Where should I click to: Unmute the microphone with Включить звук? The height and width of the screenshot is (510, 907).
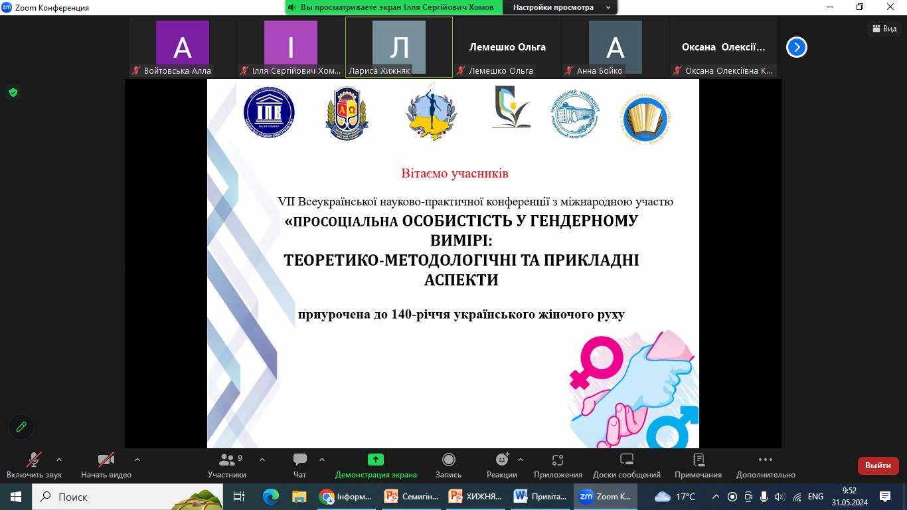[x=34, y=466]
